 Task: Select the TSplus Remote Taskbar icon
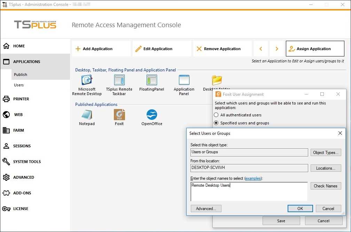coord(119,80)
